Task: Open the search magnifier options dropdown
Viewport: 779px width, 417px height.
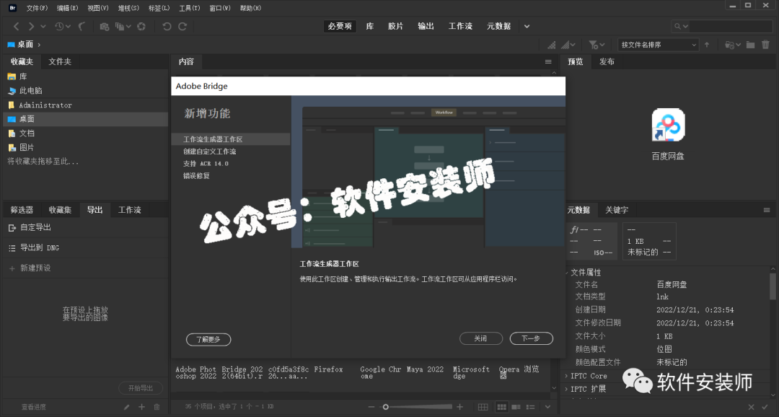Action: [680, 27]
